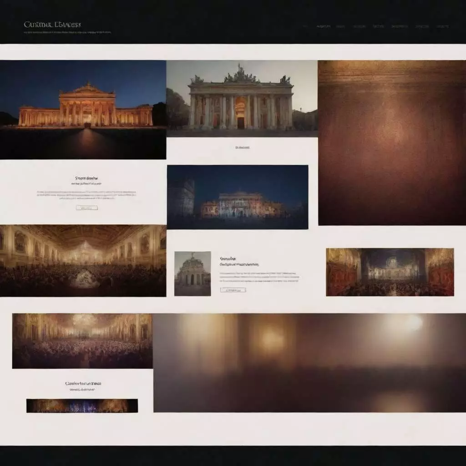Open the theatre stage with red curtains photo
This screenshot has width=466, height=466.
(390, 272)
